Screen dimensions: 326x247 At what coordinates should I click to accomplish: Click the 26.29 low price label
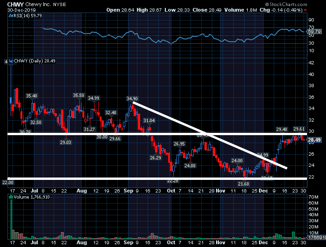tap(156, 158)
